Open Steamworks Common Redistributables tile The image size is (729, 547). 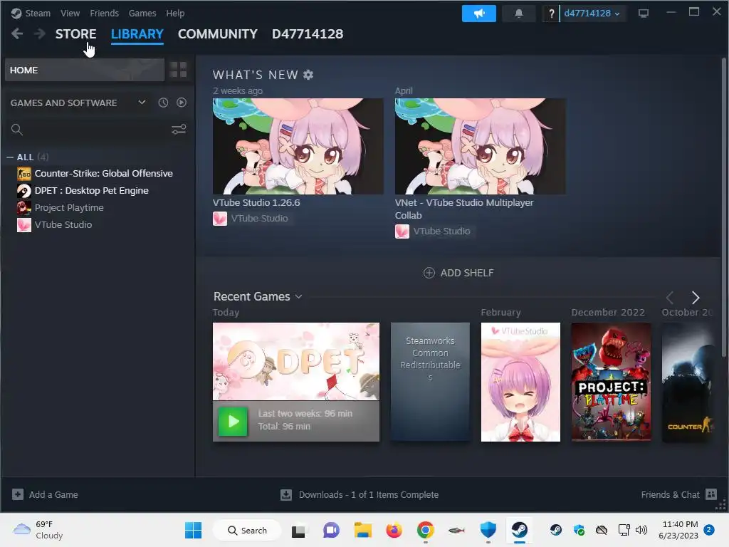tap(430, 382)
